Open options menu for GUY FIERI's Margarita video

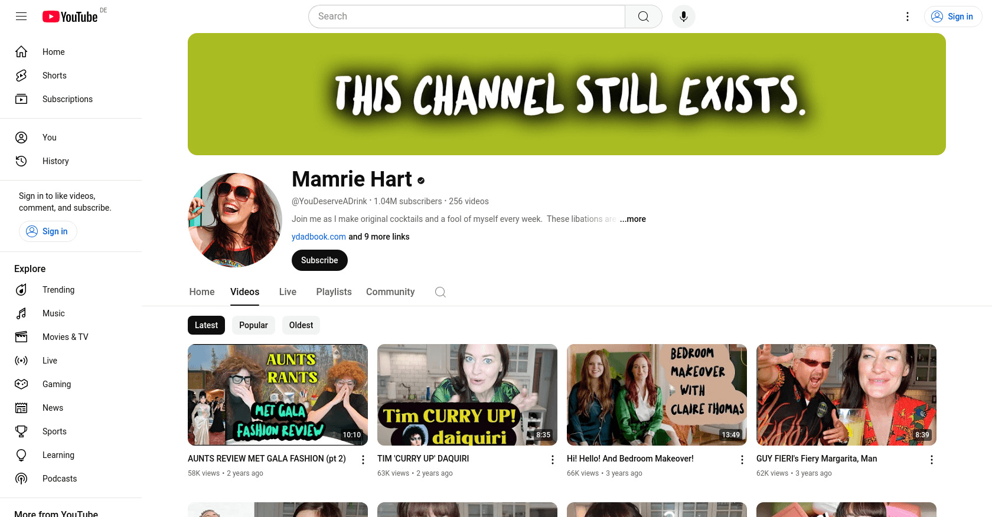pyautogui.click(x=931, y=460)
